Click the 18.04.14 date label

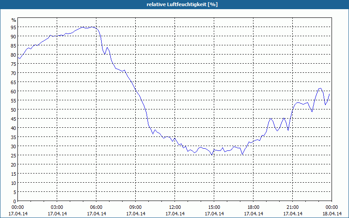(332, 214)
